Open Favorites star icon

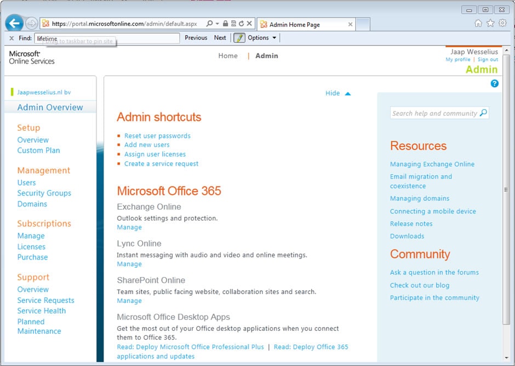coord(490,23)
